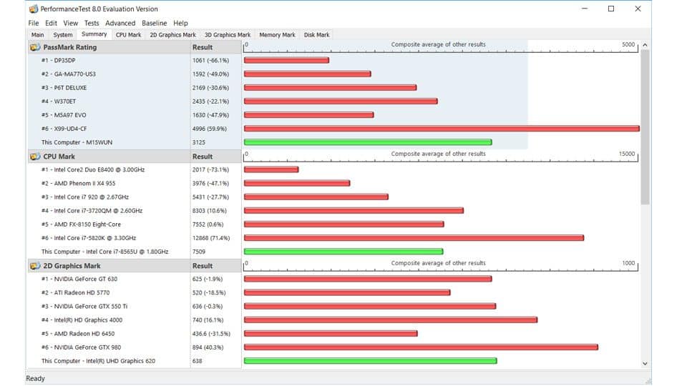Click the NVIDIA GeForce GTX 980 red bar
Viewport: 687px width, 386px height.
420,347
